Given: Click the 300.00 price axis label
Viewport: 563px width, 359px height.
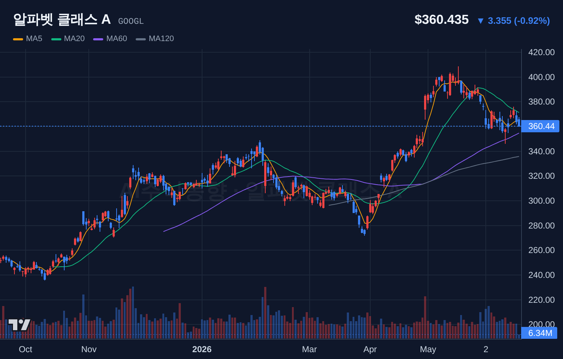Looking at the screenshot, I should 541,201.
